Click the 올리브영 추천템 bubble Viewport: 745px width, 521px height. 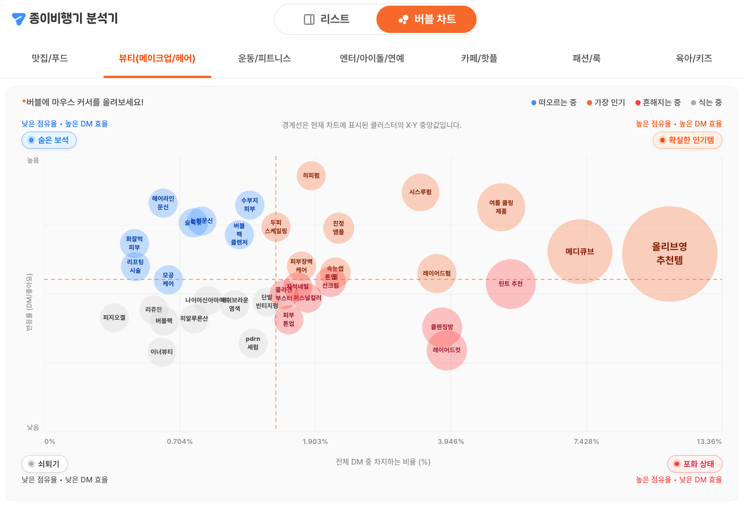point(669,254)
